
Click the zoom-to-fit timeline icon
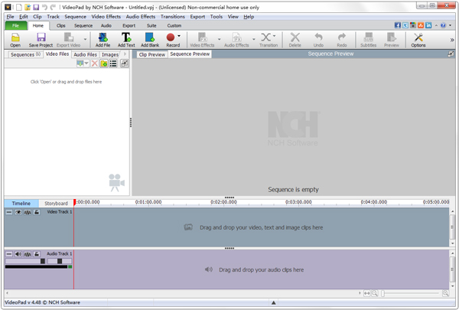point(366,293)
